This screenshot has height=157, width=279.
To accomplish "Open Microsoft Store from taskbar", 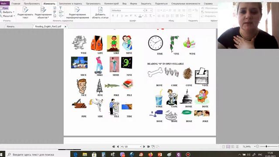I will pyautogui.click(x=94, y=154).
